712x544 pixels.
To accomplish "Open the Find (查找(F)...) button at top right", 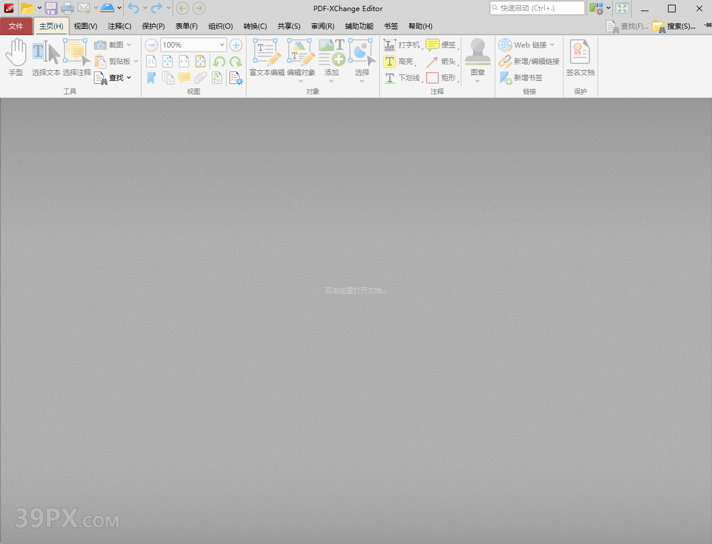I will click(x=627, y=26).
